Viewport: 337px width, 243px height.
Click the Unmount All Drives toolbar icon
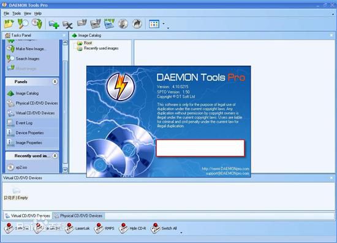[109, 24]
